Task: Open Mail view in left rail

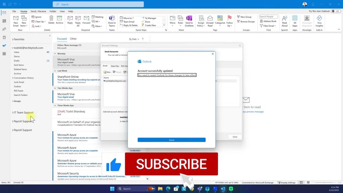Action: (x=4, y=13)
